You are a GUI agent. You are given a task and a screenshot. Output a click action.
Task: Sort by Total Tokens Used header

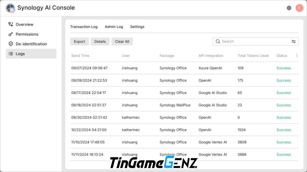(x=253, y=56)
